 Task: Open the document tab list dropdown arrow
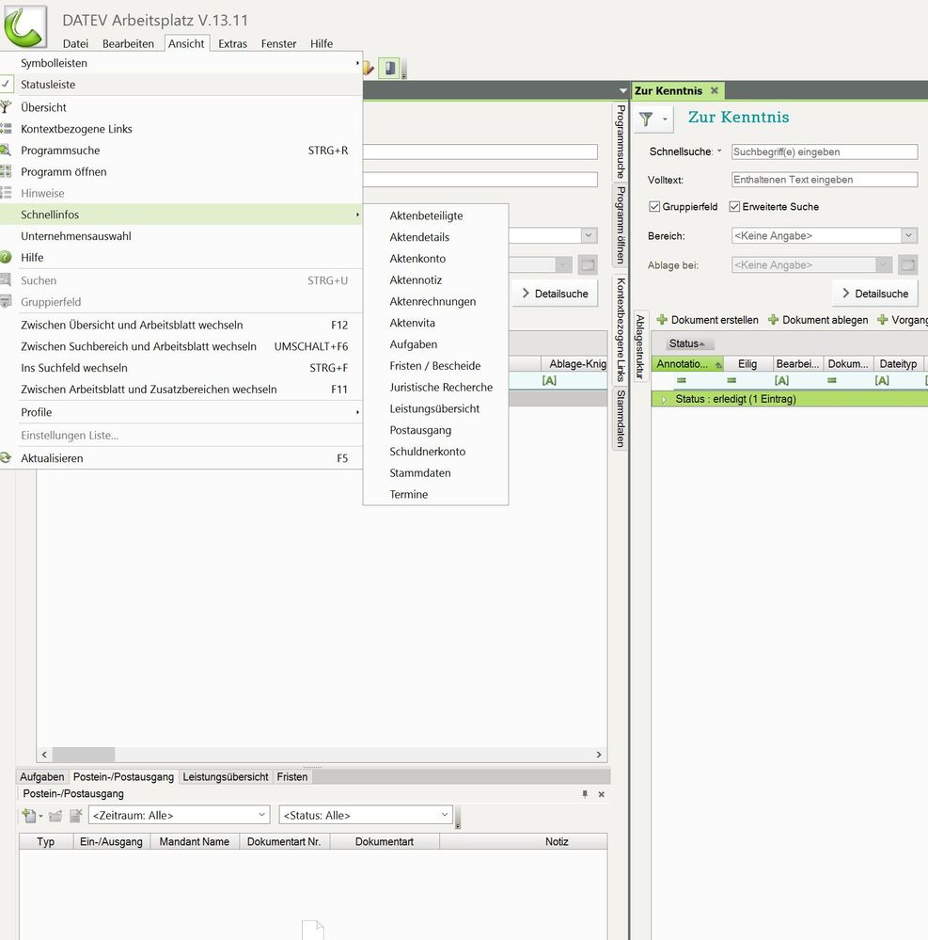(623, 91)
